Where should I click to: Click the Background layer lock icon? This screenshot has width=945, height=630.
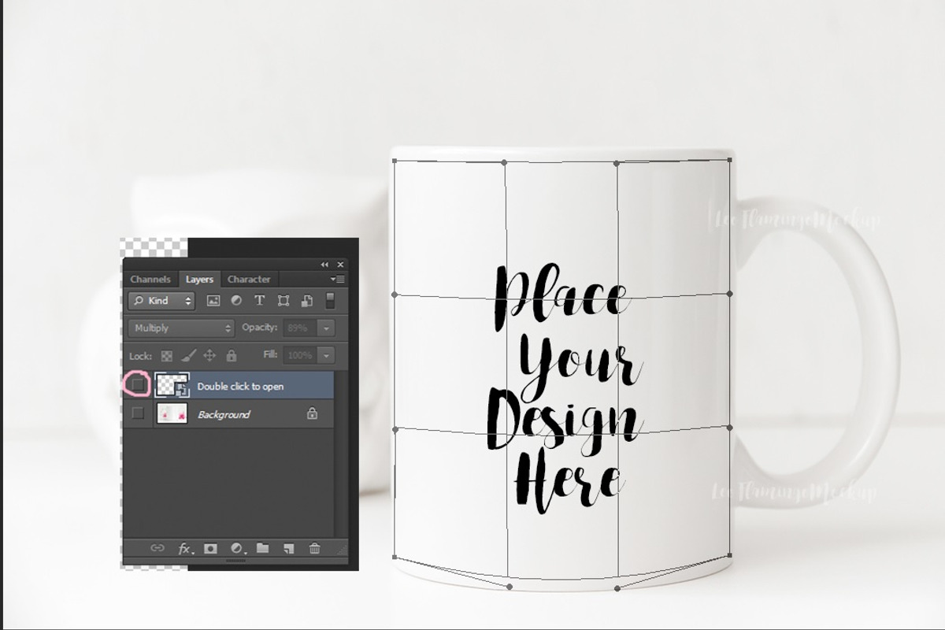312,413
